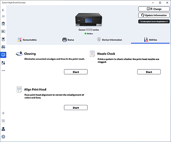Minimize the application window
171x142 pixels.
point(153,3)
